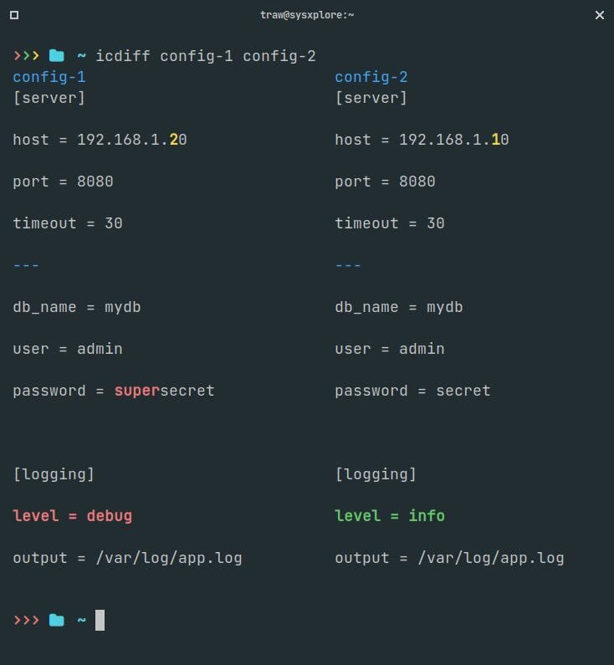Click the right 'password = secret' line

click(412, 391)
